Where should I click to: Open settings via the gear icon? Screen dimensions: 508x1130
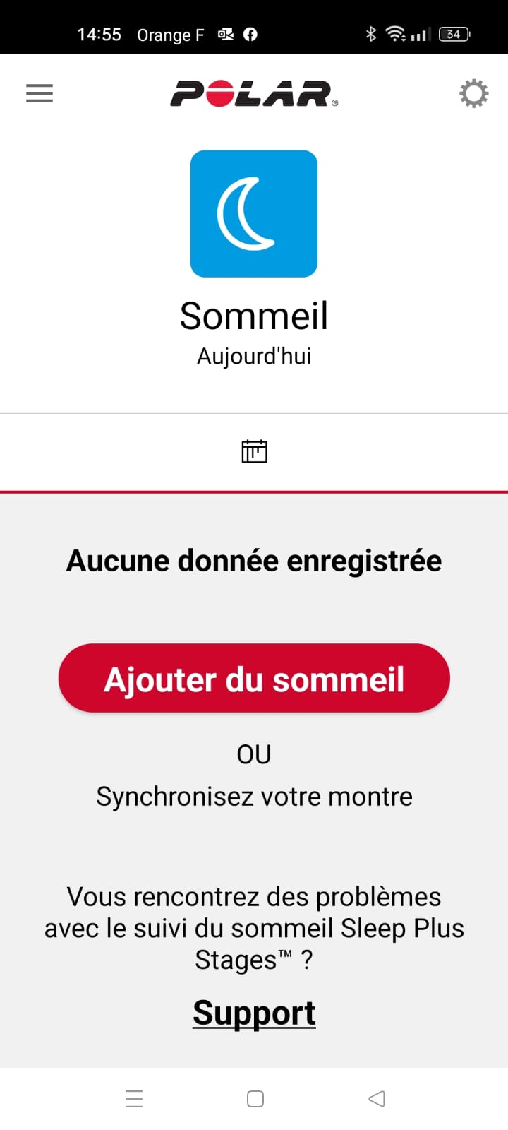[x=473, y=93]
